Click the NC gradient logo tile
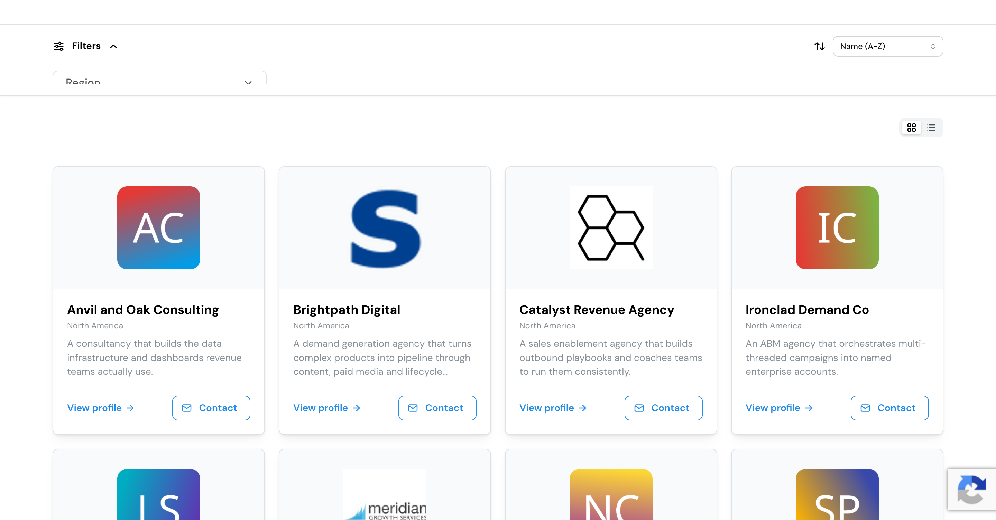 (x=611, y=494)
